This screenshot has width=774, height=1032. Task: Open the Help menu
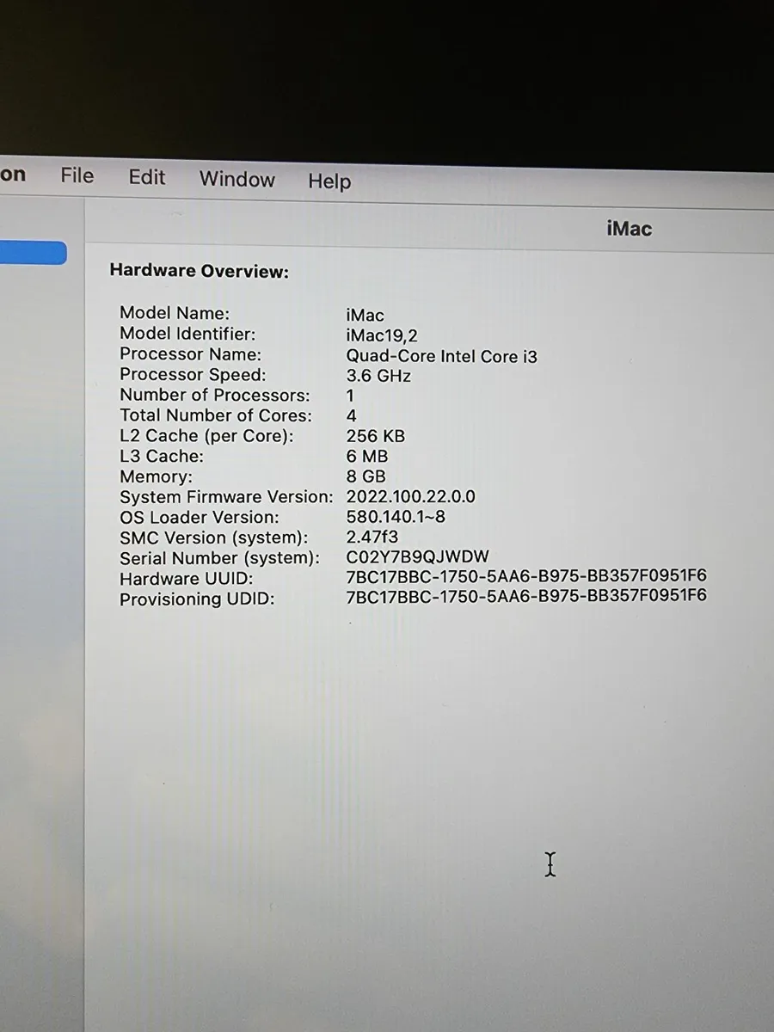[x=329, y=181]
